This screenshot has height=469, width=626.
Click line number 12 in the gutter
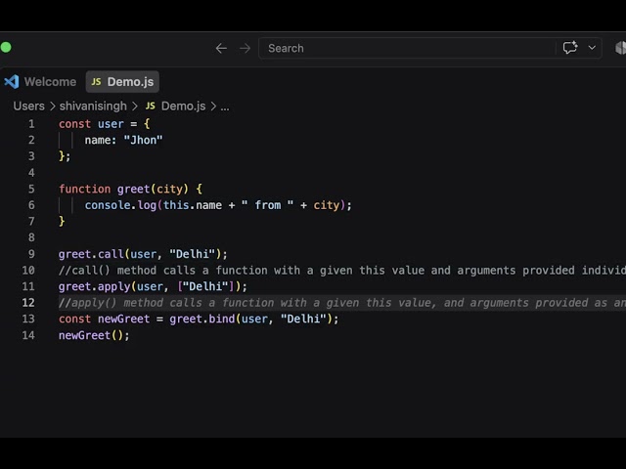28,303
